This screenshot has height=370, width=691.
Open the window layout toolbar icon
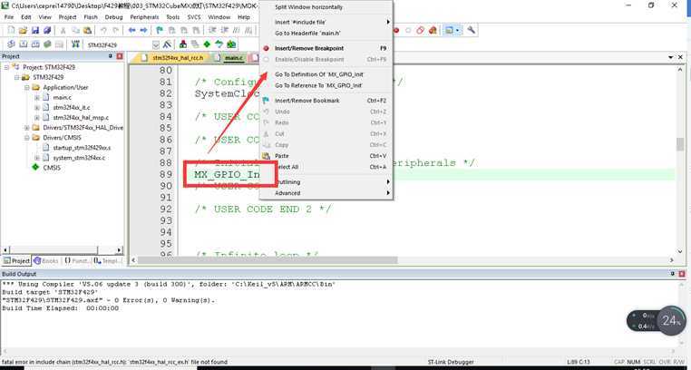coord(449,31)
